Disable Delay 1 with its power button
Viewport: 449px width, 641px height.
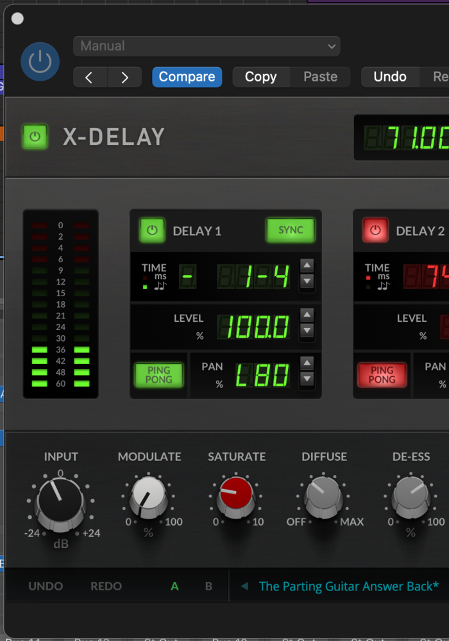click(x=152, y=231)
